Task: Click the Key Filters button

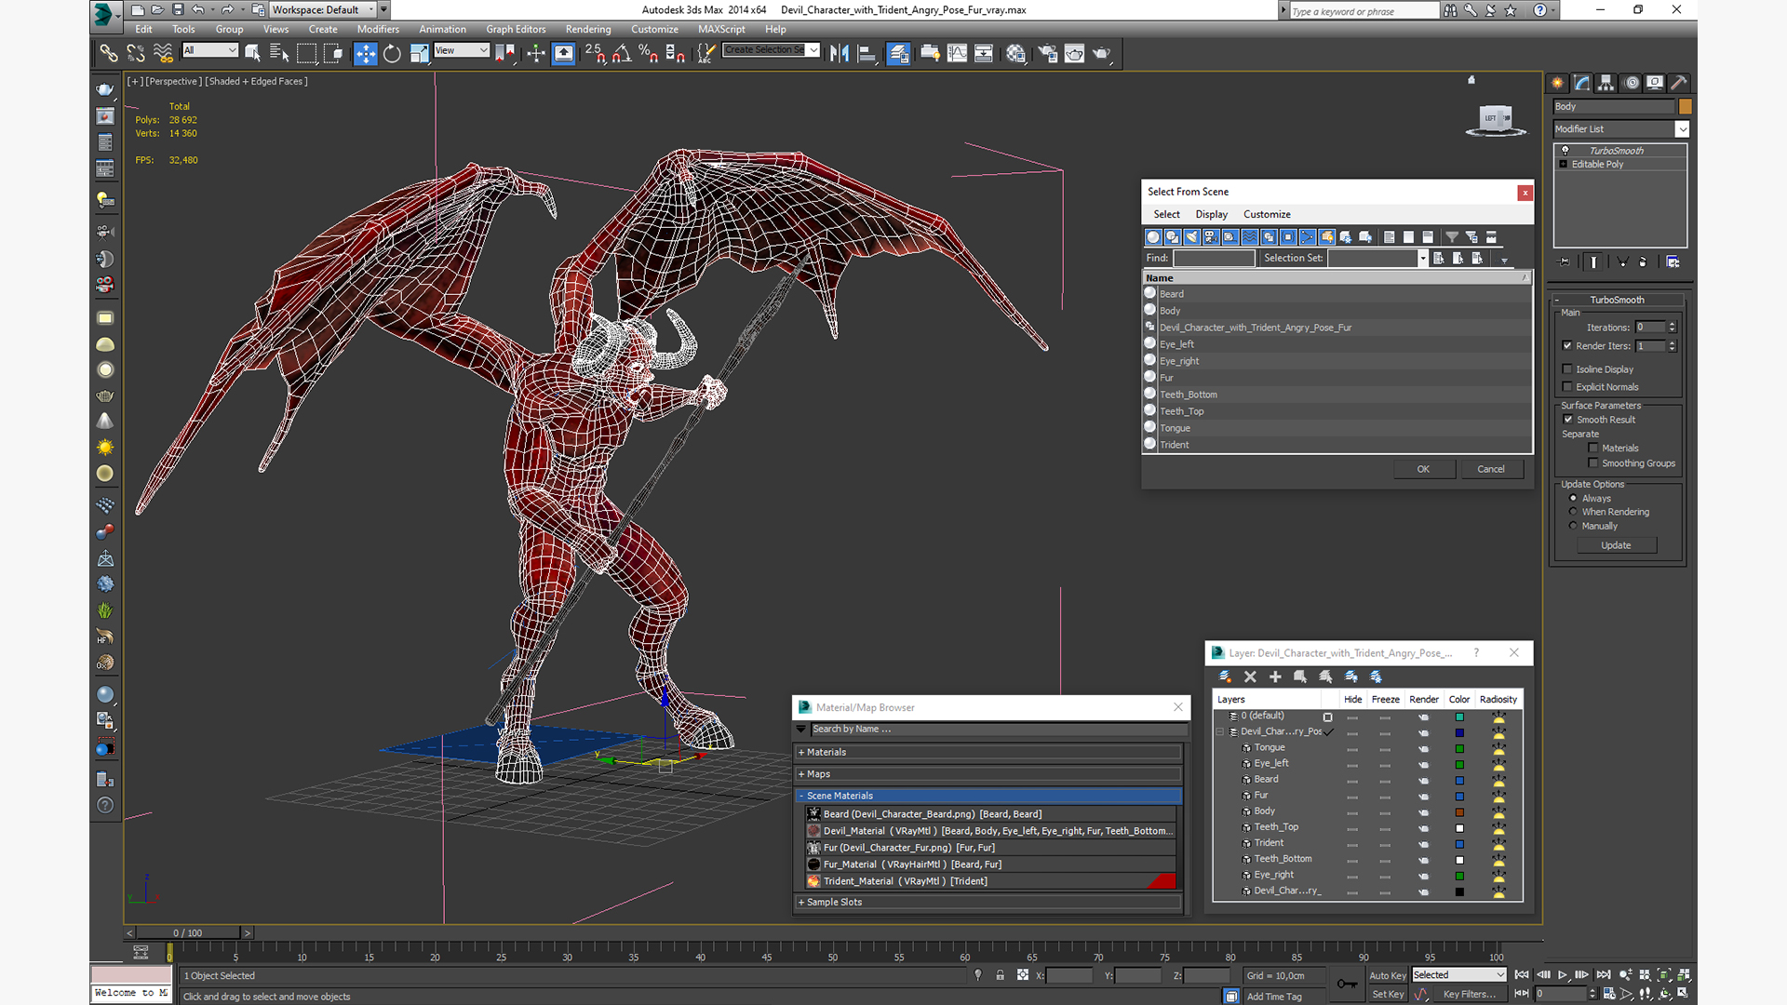Action: point(1469,995)
